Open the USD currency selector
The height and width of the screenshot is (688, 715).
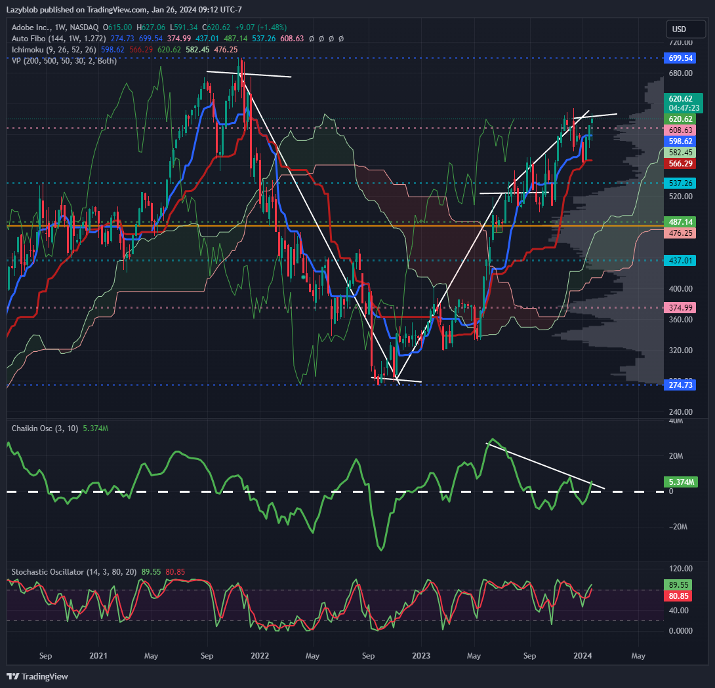tap(685, 29)
